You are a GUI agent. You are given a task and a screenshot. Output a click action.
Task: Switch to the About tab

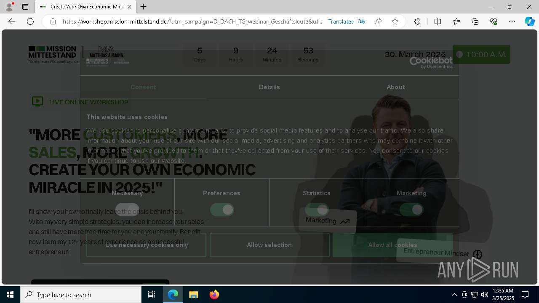396,87
